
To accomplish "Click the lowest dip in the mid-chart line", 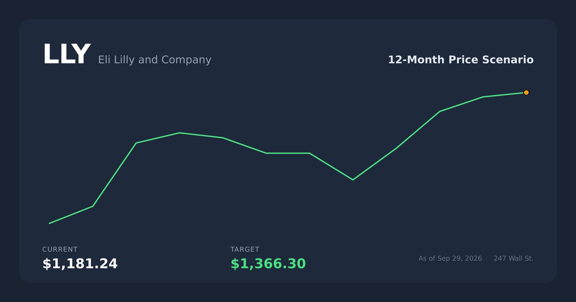I will pyautogui.click(x=352, y=179).
